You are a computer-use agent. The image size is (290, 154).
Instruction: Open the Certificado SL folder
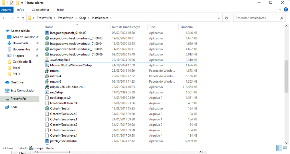[22, 62]
